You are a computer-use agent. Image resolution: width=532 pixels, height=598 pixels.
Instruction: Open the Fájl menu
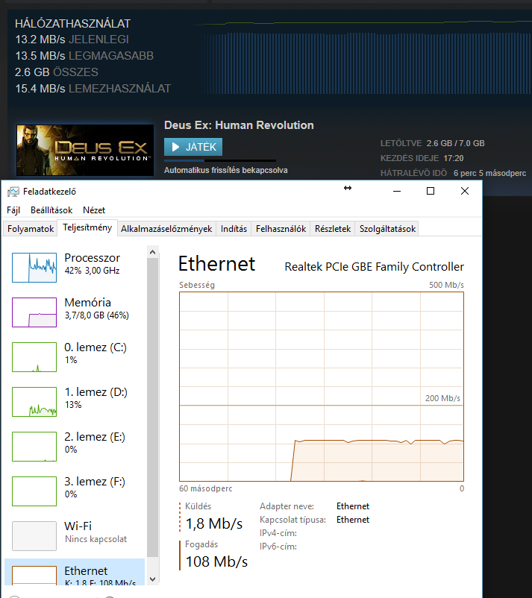[13, 210]
